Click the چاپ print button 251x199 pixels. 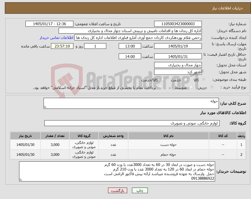click(140, 190)
